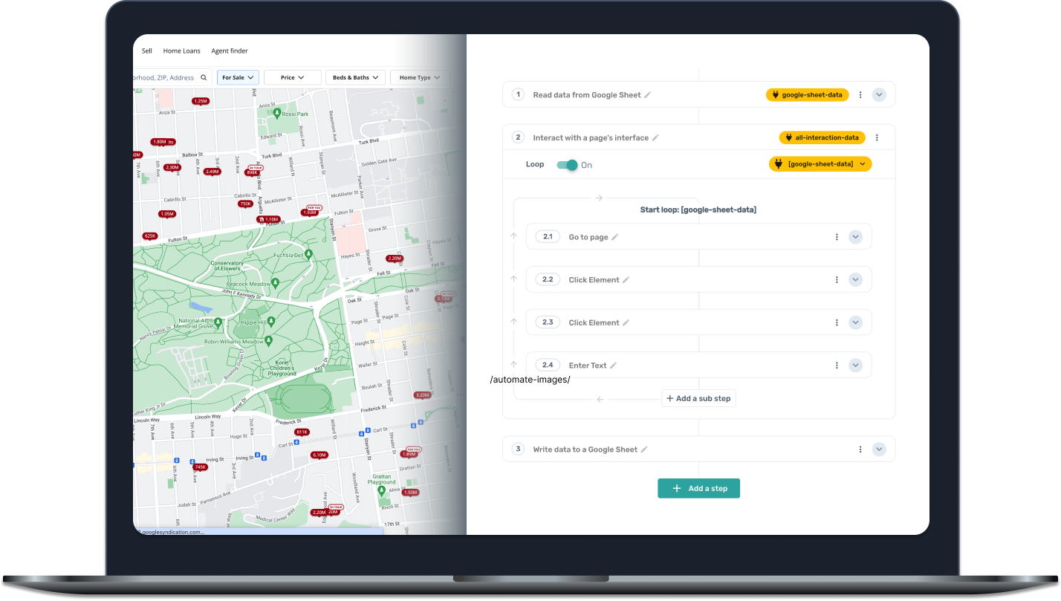Click the magnifier icon in the address search bar
Viewport: 1061px width, 601px height.
204,77
